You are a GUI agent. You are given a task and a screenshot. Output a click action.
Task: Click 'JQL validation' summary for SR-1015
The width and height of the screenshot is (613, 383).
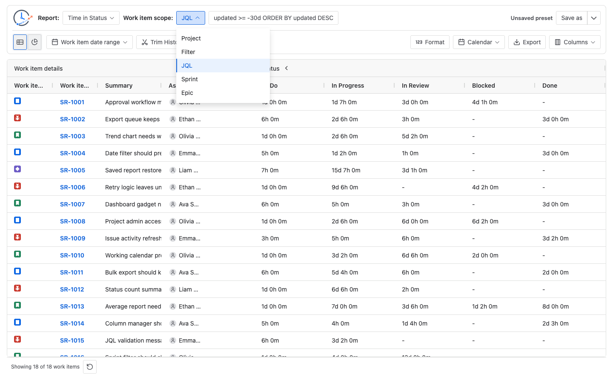point(133,340)
